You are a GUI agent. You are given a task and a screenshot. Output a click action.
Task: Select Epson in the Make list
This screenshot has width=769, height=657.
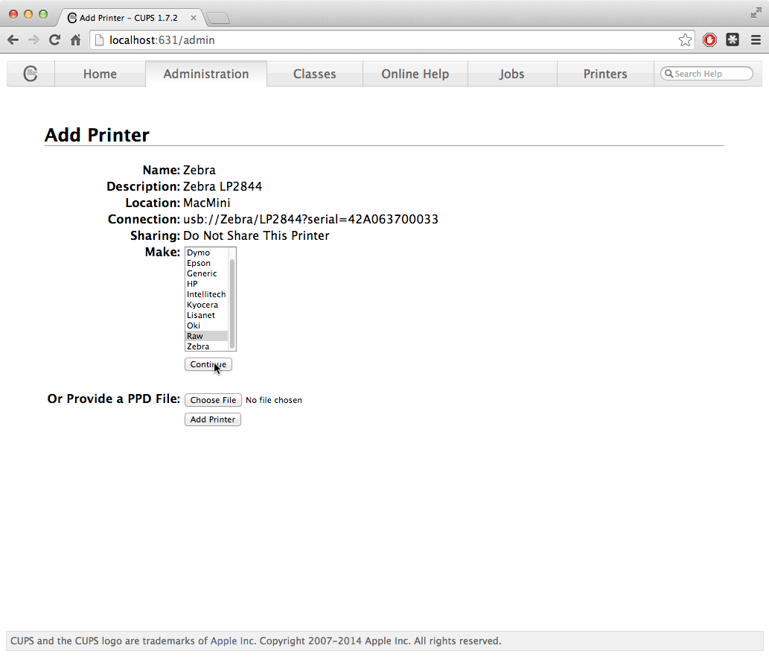pyautogui.click(x=206, y=263)
